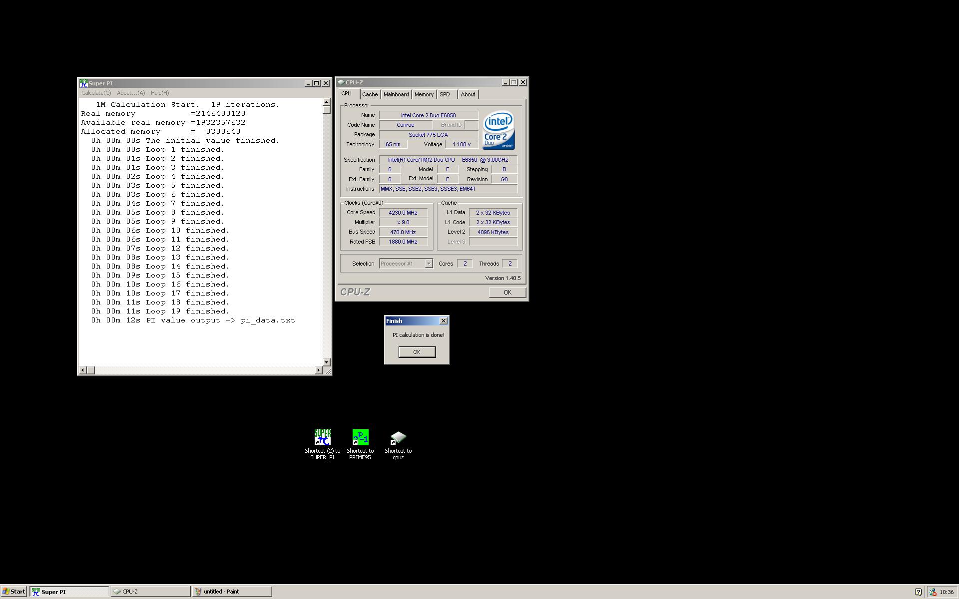
Task: Click the '1M Calculation Start. 19 iterations.' line
Action: (188, 105)
